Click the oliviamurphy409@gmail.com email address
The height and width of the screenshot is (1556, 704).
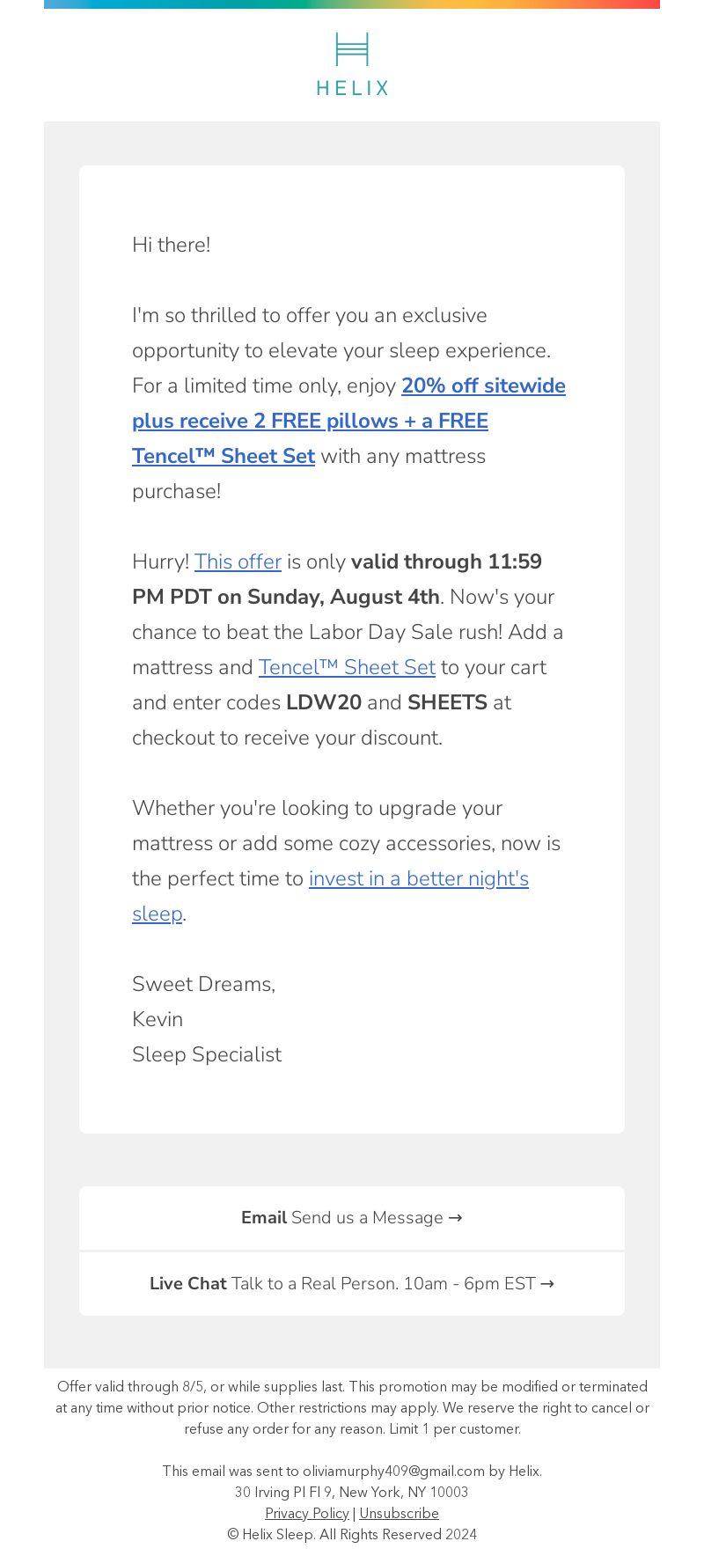click(393, 1472)
